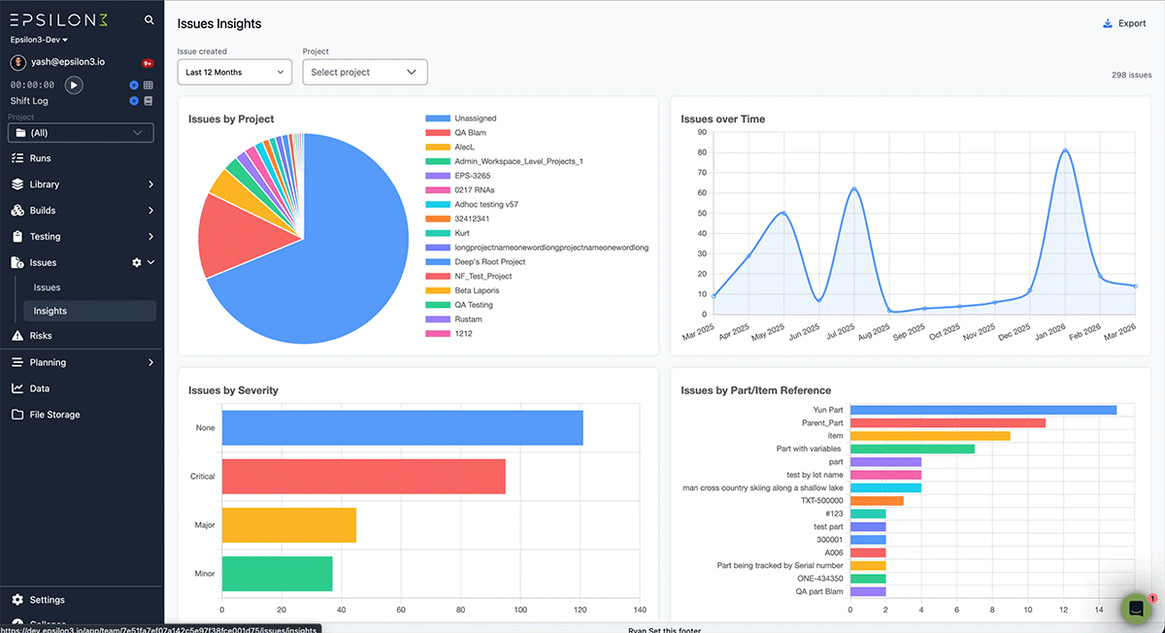Viewport: 1165px width, 633px height.
Task: Open the Epsilon3-Dev workspace switcher
Action: tap(39, 40)
